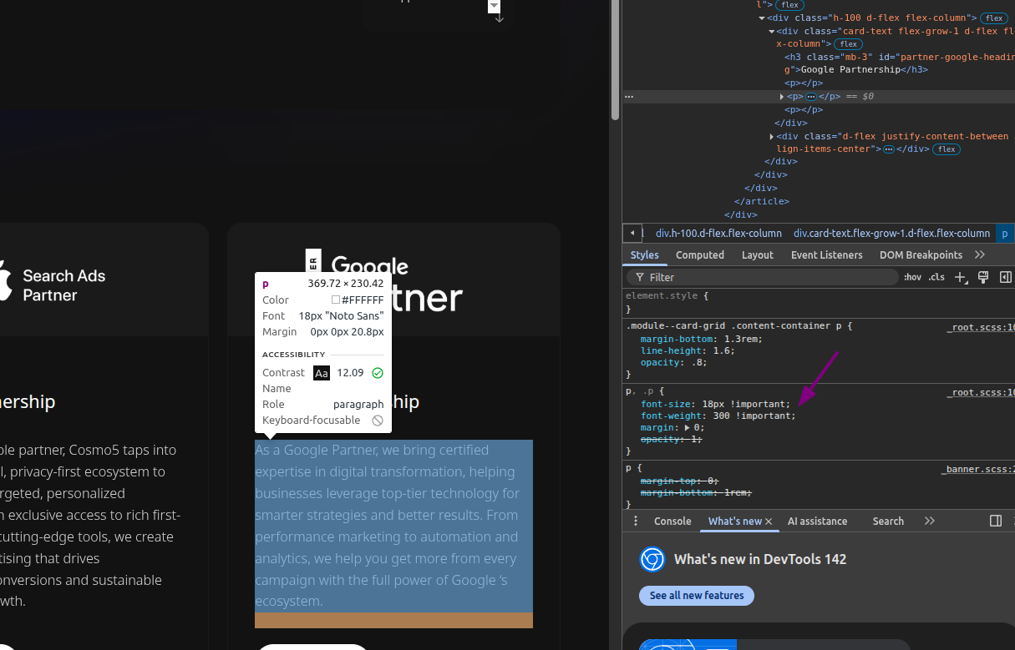The image size is (1015, 650).
Task: Toggle flex badge on justify-content-between div
Action: (946, 149)
